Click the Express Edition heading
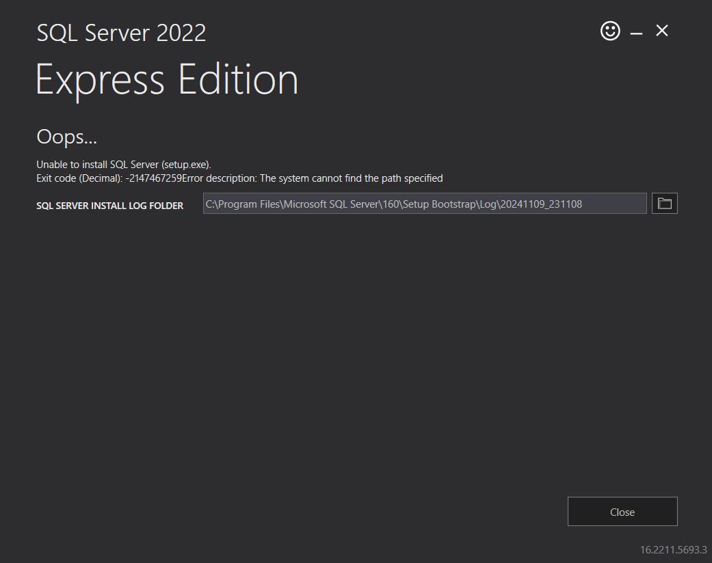Screen dimensions: 712x563 click(x=166, y=79)
